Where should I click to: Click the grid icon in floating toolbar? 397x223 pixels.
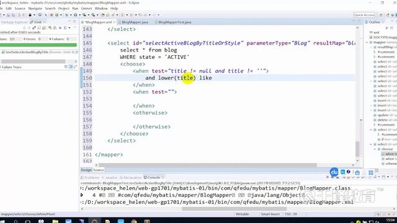(371, 173)
